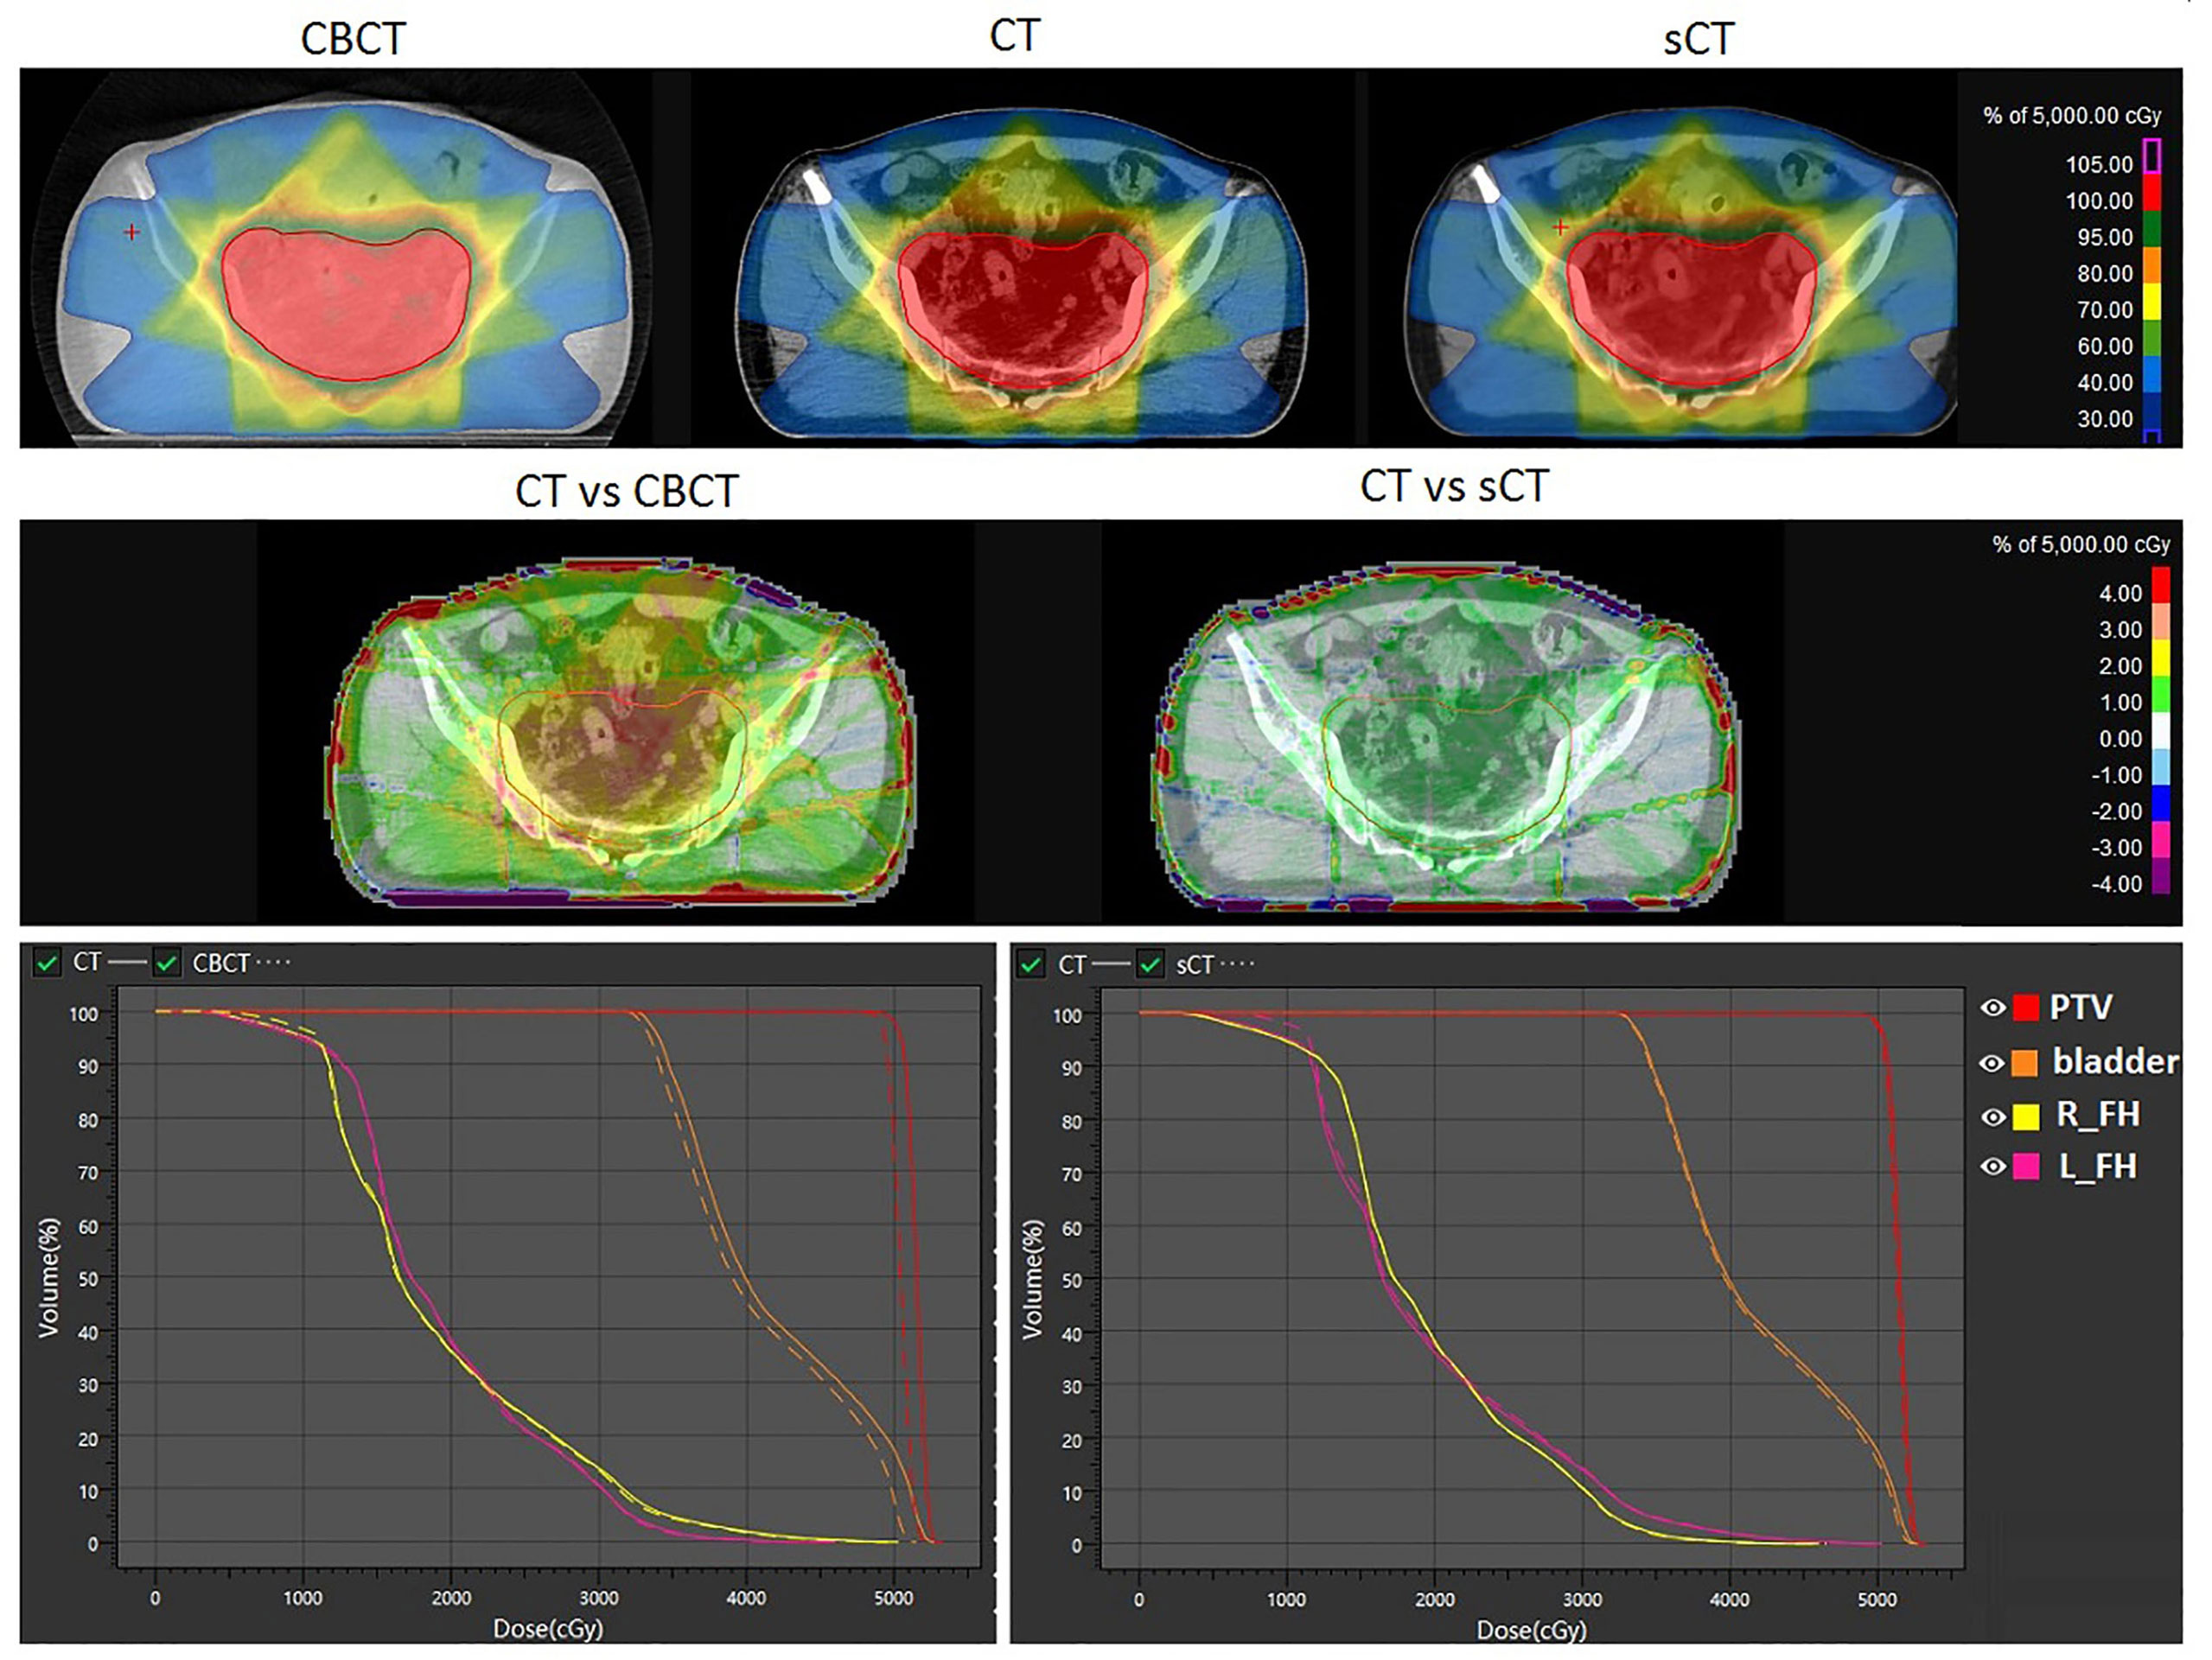This screenshot has height=1660, width=2212.
Task: Toggle the CT checkbox in right DVH panel
Action: pyautogui.click(x=1030, y=964)
